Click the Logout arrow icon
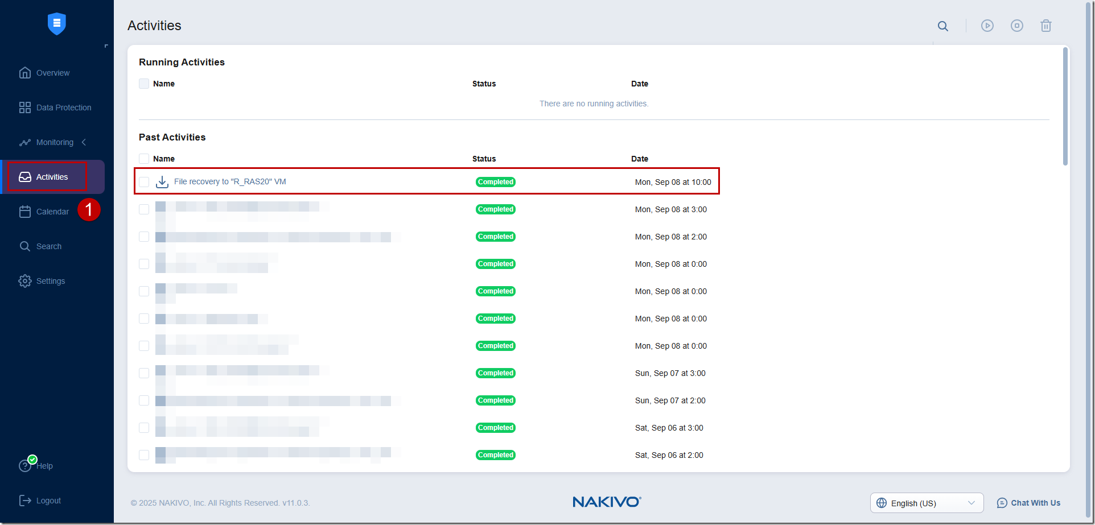 (24, 501)
